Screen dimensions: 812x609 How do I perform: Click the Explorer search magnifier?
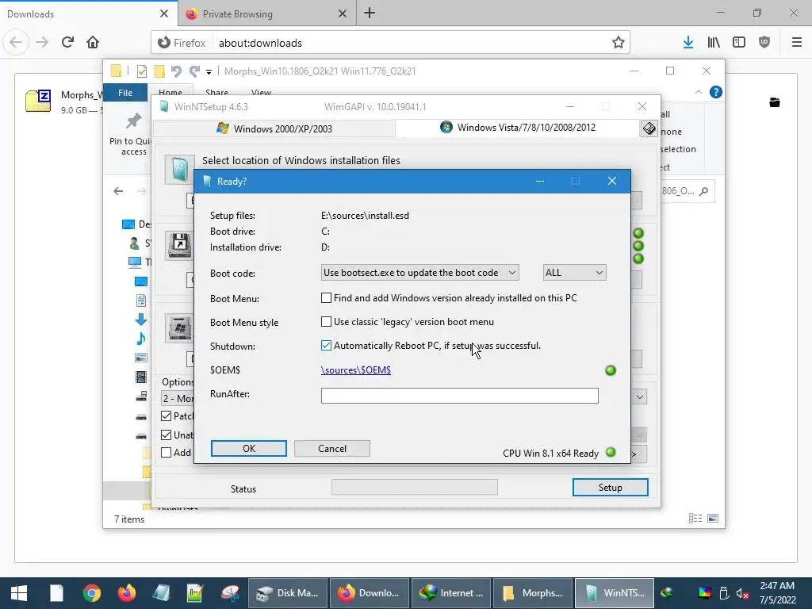pos(703,191)
